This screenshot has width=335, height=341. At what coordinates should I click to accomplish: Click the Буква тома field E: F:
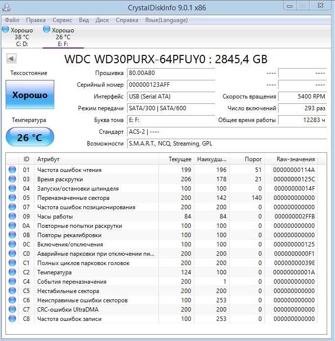(x=171, y=120)
